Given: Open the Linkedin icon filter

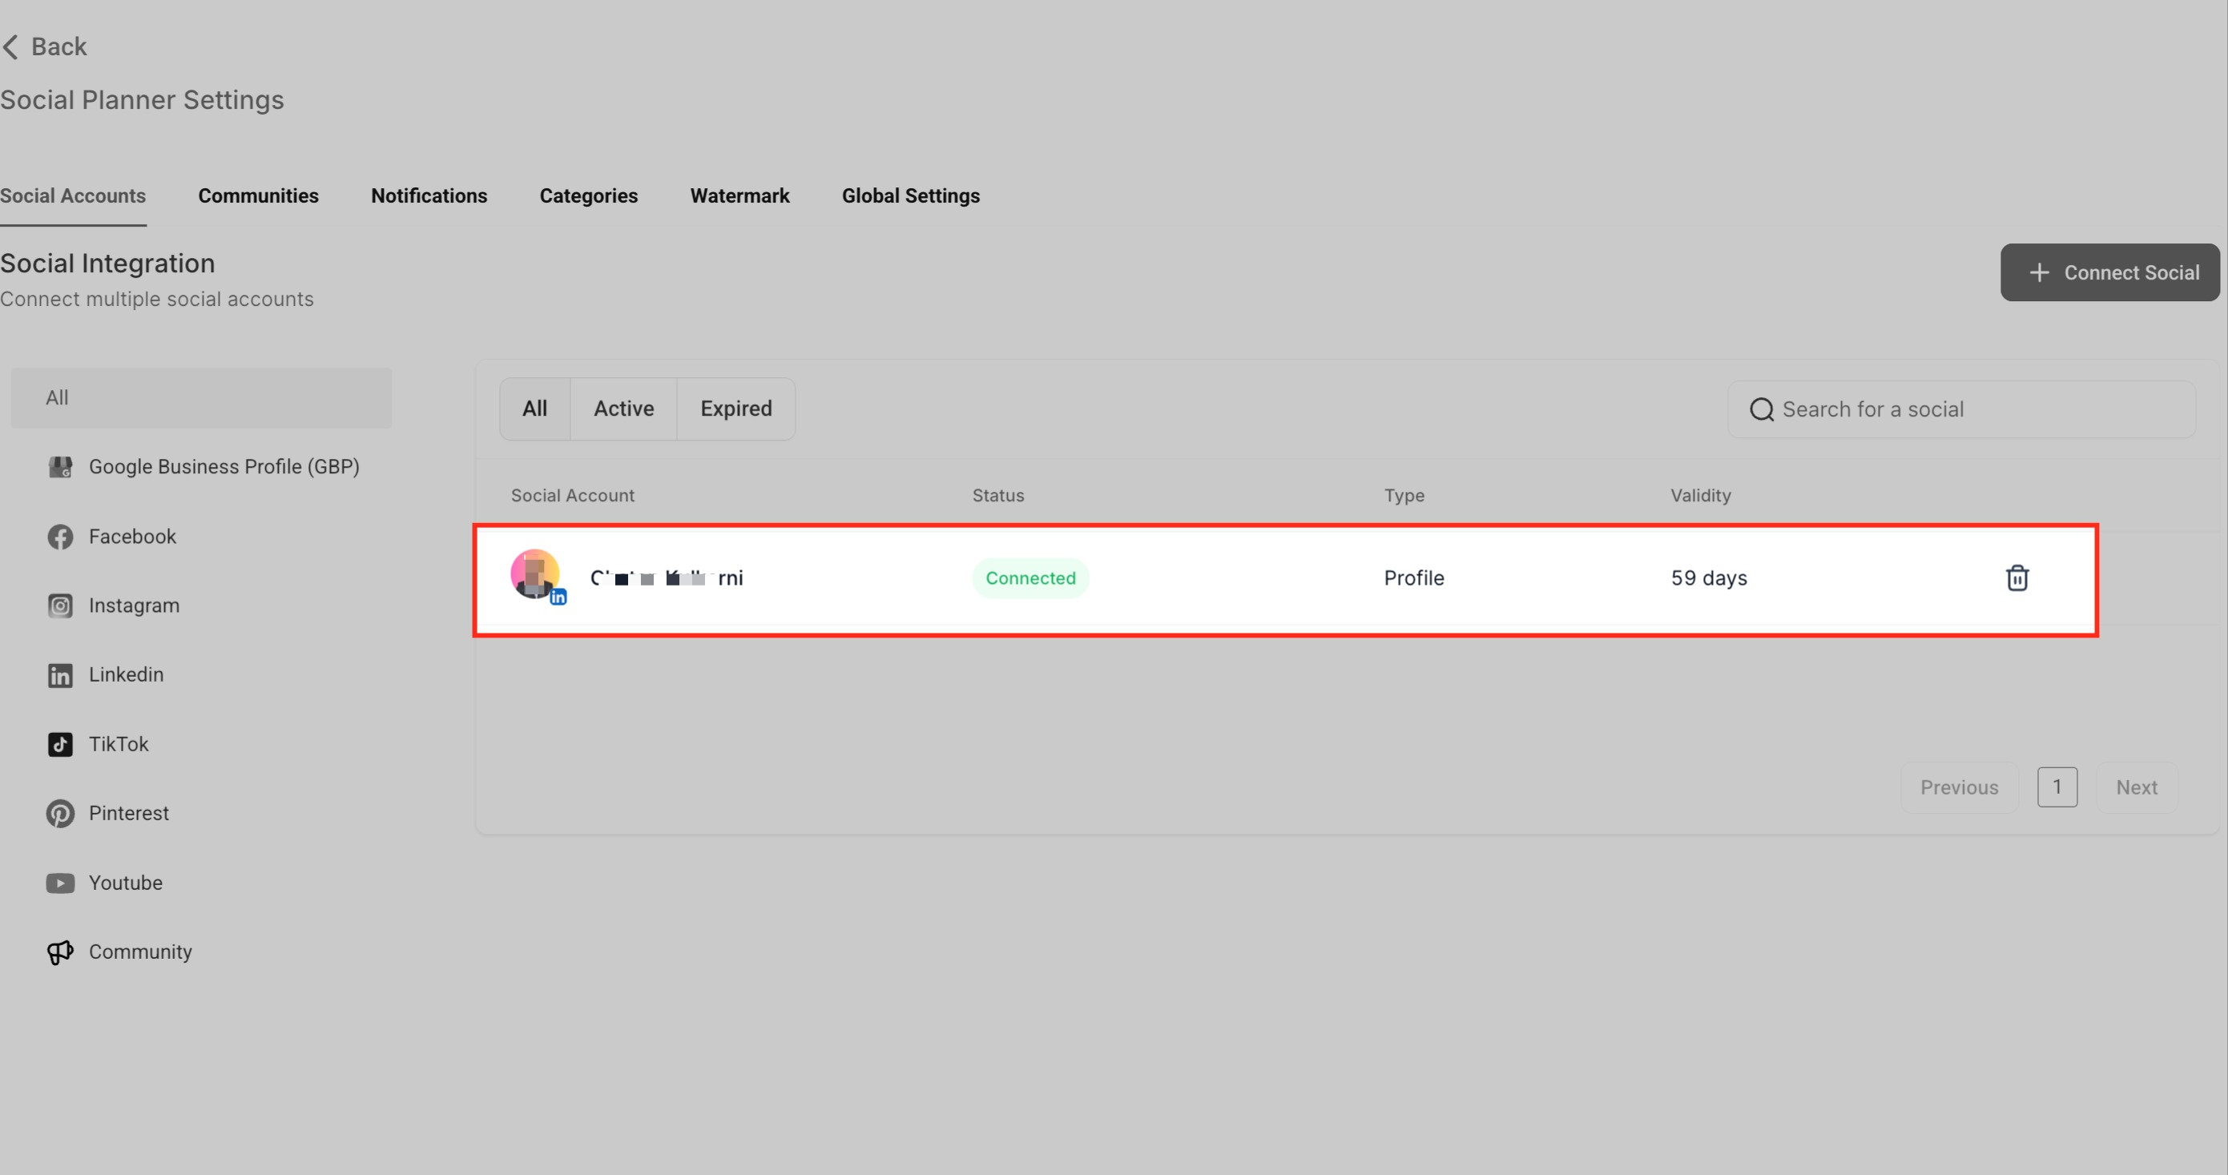Looking at the screenshot, I should pyautogui.click(x=59, y=675).
